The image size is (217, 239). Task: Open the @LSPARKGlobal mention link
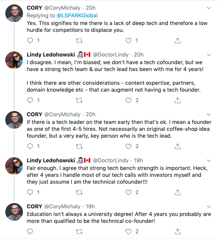point(77,16)
